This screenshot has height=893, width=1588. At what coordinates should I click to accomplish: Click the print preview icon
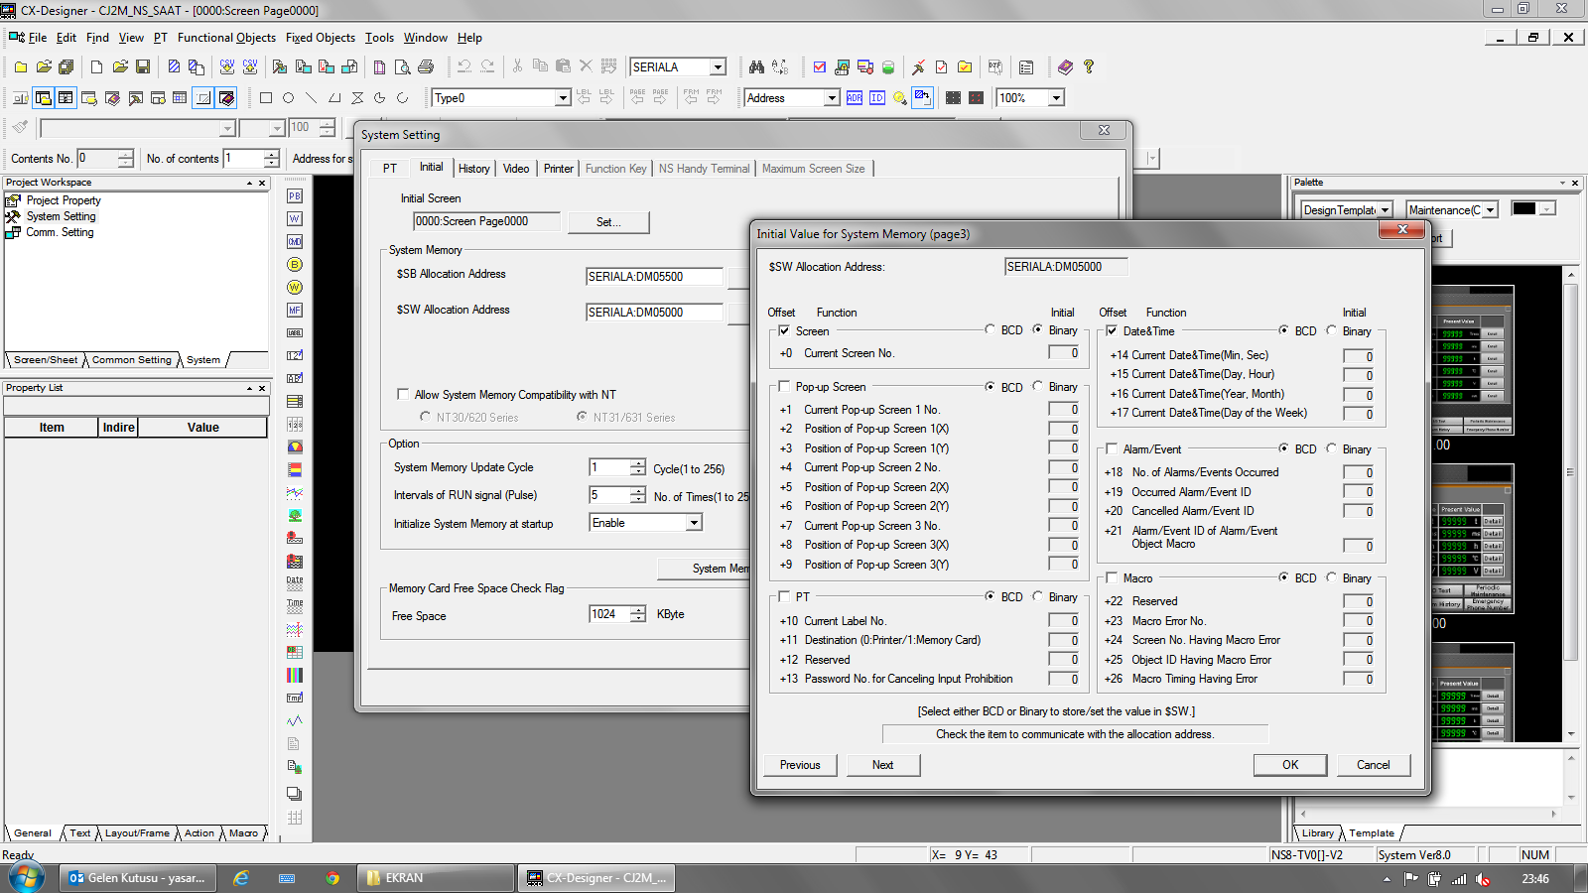coord(402,66)
